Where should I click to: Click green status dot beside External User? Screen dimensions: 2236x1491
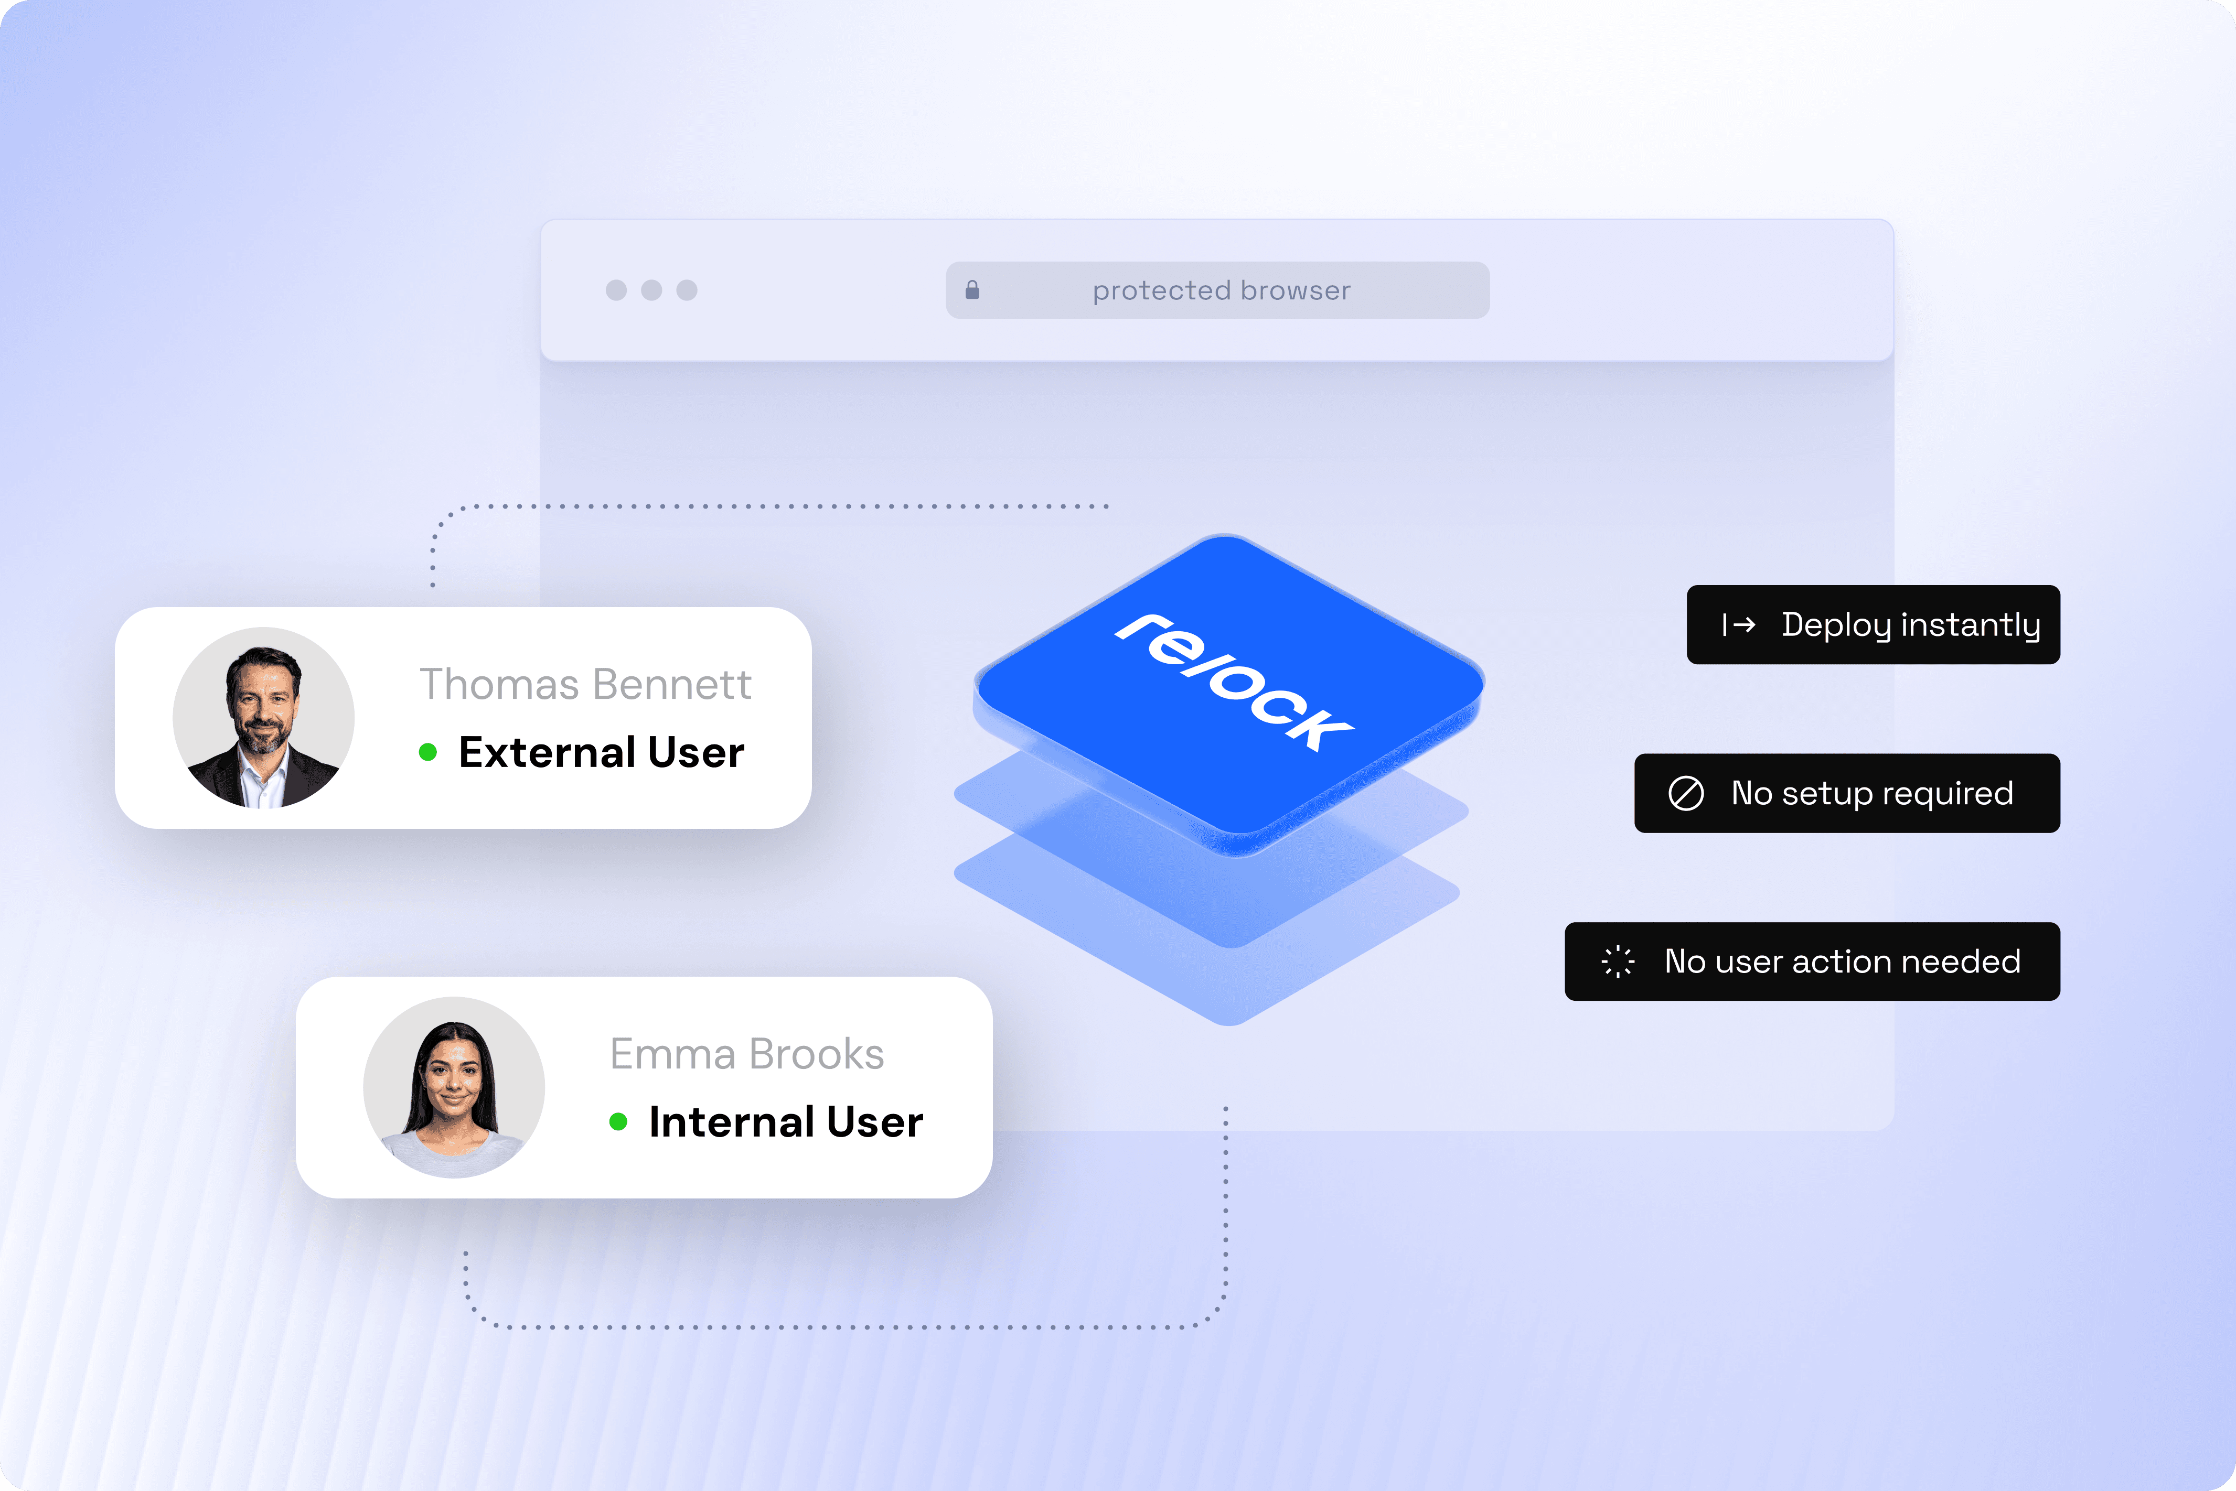pos(428,752)
